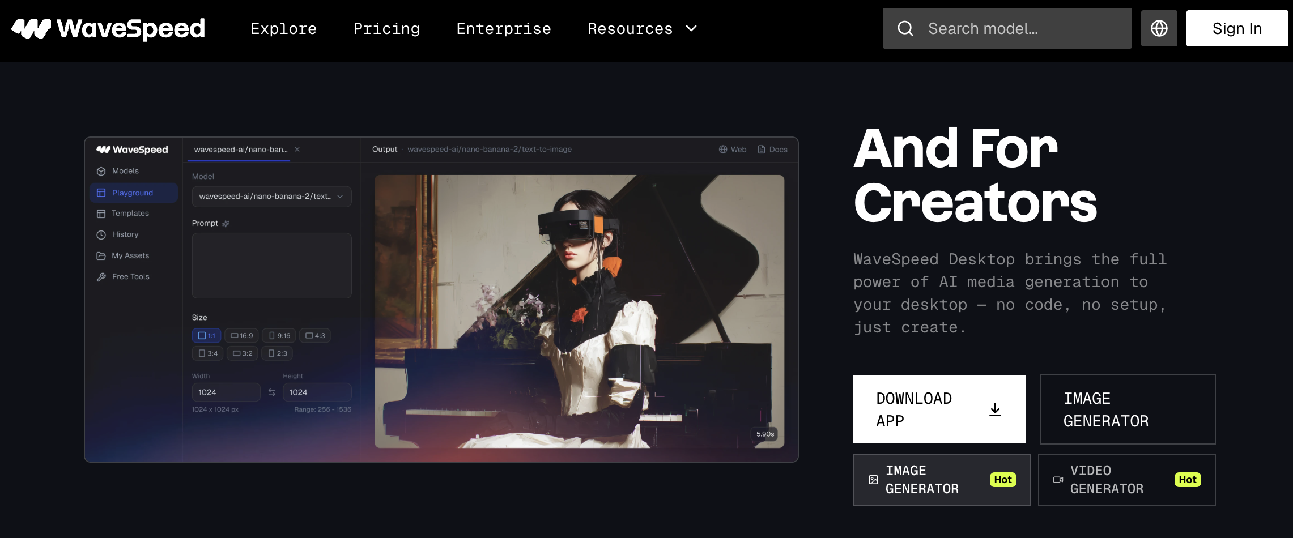
Task: Click the 5.90s generation time badge
Action: (x=765, y=434)
